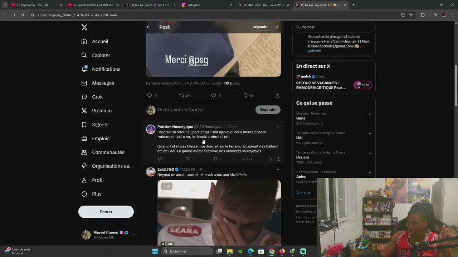Viewport: 458px width, 257px height.
Task: Bookmark Parisien Nostalgique's comment
Action: pyautogui.click(x=272, y=159)
